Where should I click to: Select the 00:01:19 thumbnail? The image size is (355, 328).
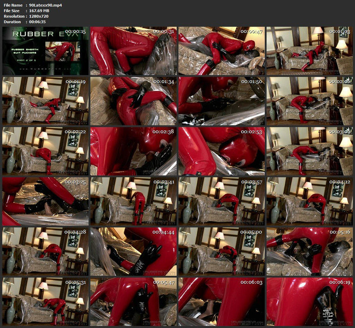[x=45, y=101]
